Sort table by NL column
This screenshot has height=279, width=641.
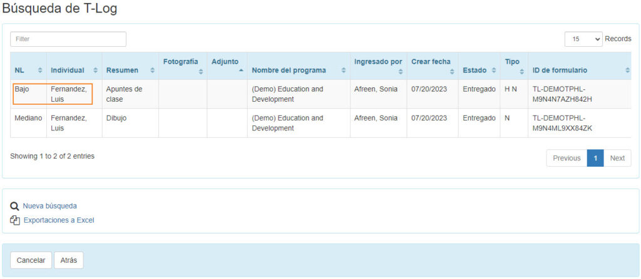(39, 70)
